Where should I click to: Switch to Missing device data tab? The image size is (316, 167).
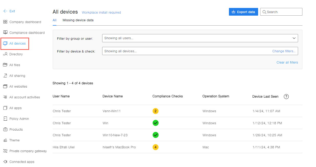[78, 20]
